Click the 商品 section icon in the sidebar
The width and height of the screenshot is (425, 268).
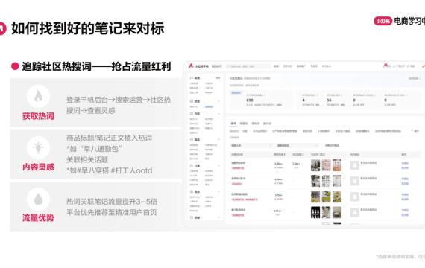(x=192, y=140)
